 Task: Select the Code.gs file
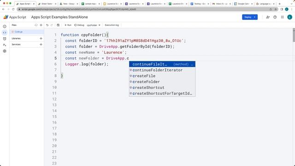point(27,32)
